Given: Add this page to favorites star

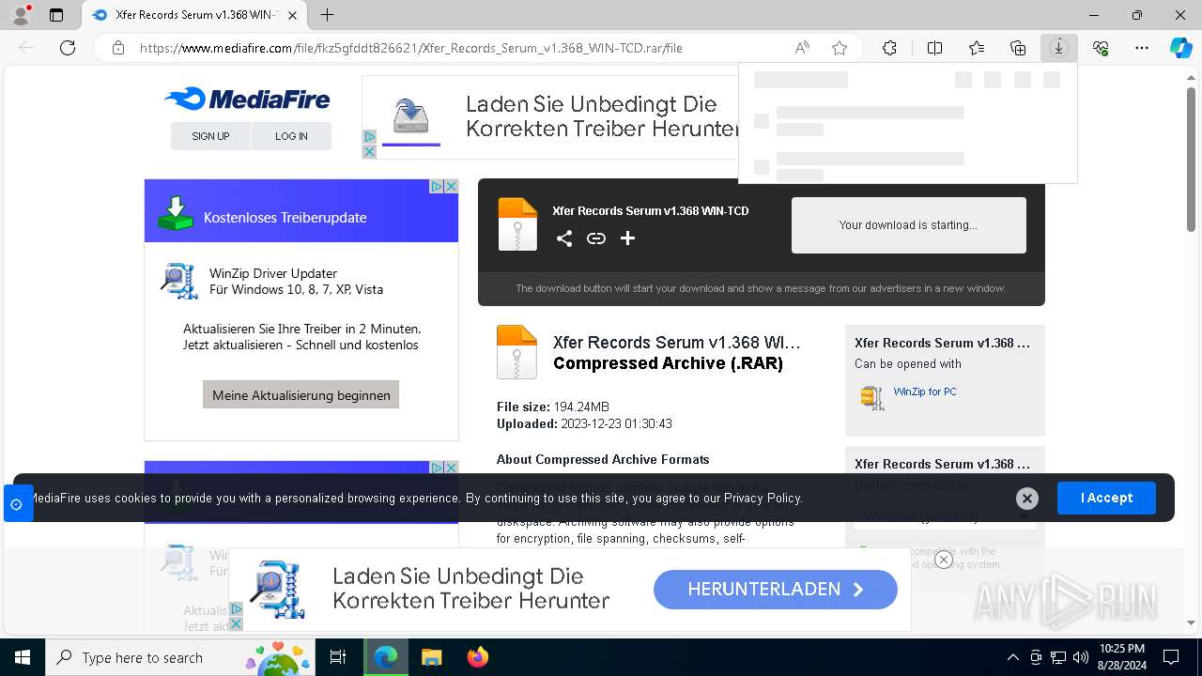Looking at the screenshot, I should point(840,48).
